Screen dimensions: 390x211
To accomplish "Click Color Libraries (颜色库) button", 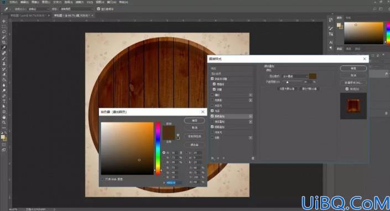I will [195, 145].
